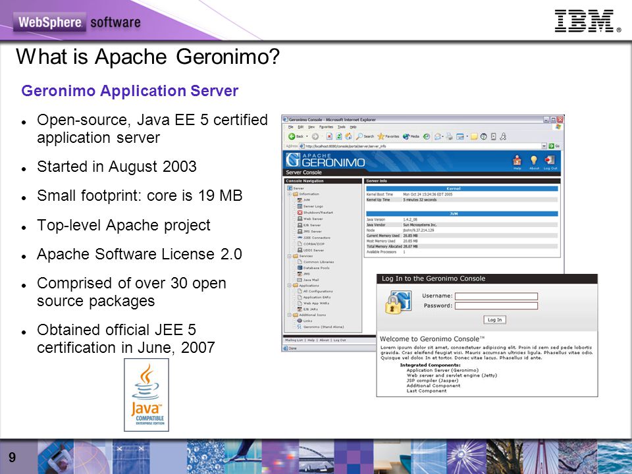Viewport: 632px width, 474px height.
Task: Click the padlock icon in login panel
Action: tap(394, 305)
